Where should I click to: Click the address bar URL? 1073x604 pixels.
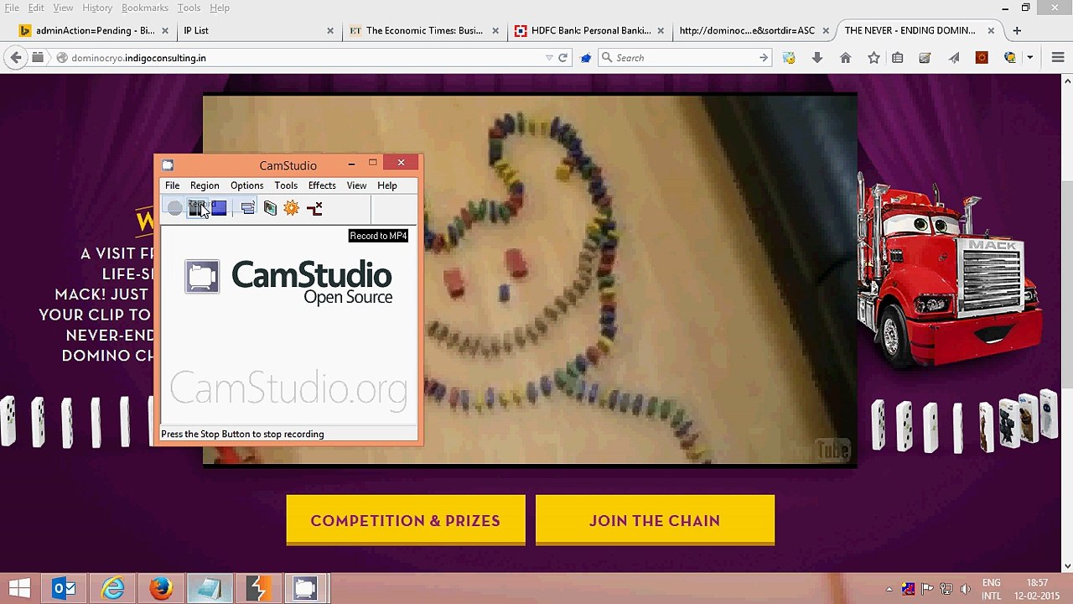point(138,58)
